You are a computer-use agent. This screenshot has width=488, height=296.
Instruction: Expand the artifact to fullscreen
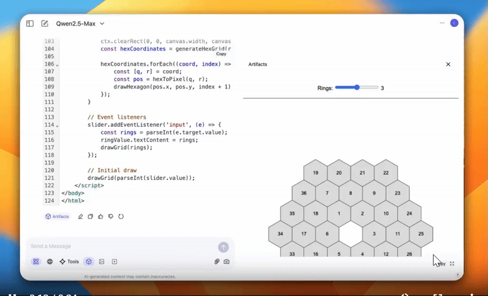[452, 264]
